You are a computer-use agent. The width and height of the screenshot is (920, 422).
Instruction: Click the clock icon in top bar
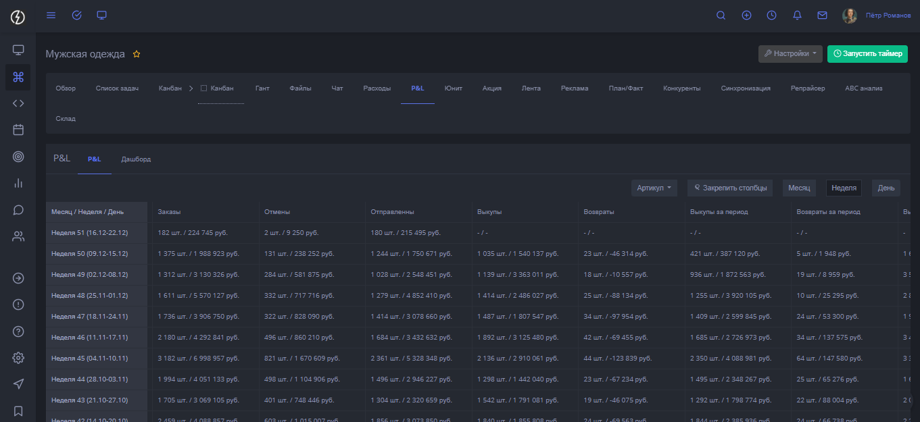771,16
